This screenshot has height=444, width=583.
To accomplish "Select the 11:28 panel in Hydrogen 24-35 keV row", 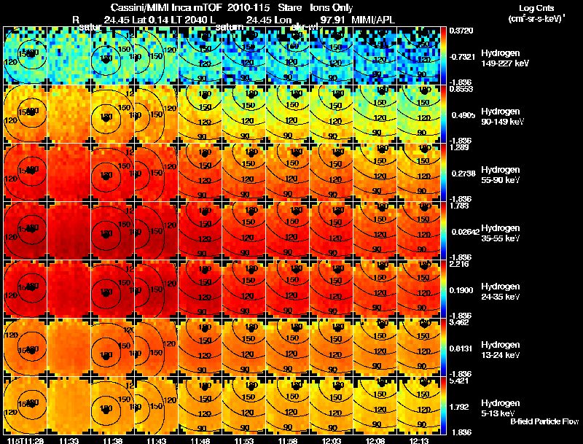I will click(x=26, y=289).
